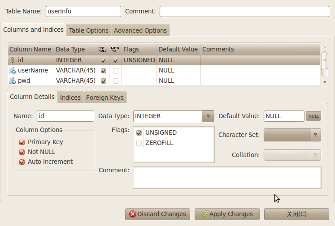Viewport: 335px width, 226px height.
Task: Click the primary key icon beside id
Action: (13, 60)
